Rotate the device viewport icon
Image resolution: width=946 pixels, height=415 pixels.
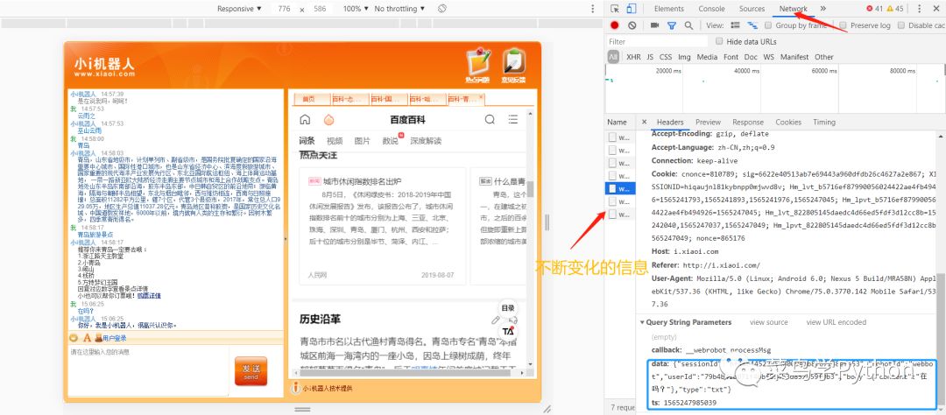[x=442, y=9]
